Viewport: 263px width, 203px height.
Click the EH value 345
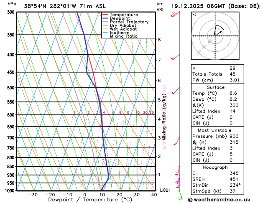click(x=234, y=173)
